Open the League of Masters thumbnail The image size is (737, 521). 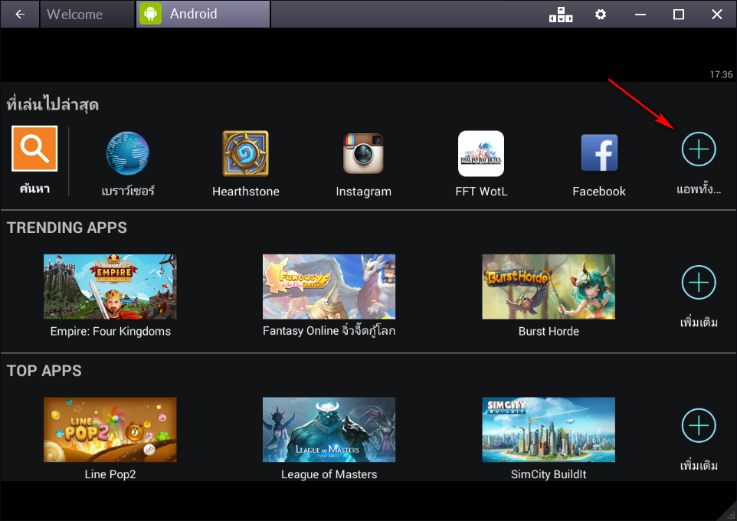coord(329,430)
